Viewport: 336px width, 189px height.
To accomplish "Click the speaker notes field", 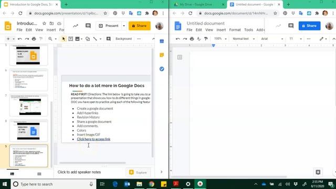I will click(79, 172).
